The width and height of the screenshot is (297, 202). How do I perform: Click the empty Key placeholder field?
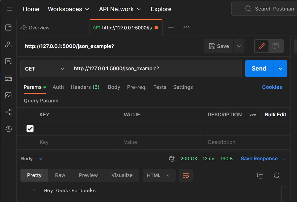[x=78, y=142]
